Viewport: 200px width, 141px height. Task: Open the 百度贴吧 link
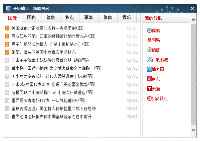click(x=160, y=60)
